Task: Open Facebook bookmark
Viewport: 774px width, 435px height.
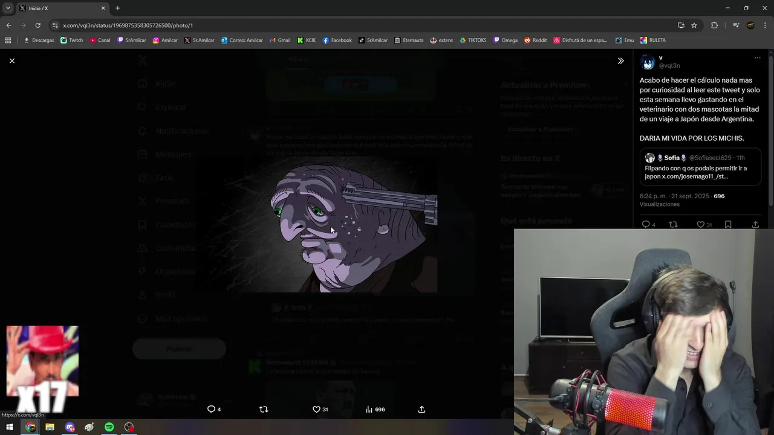Action: tap(337, 40)
